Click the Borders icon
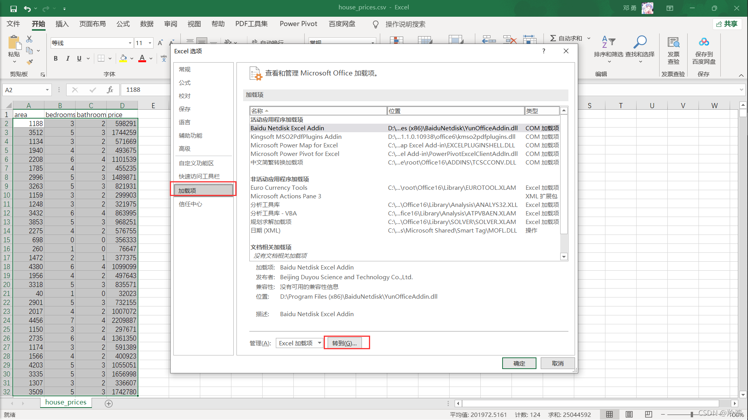Viewport: 748px width, 420px height. click(x=101, y=58)
